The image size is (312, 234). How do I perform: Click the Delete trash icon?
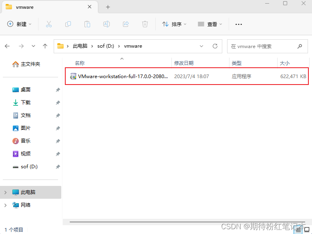(x=145, y=24)
